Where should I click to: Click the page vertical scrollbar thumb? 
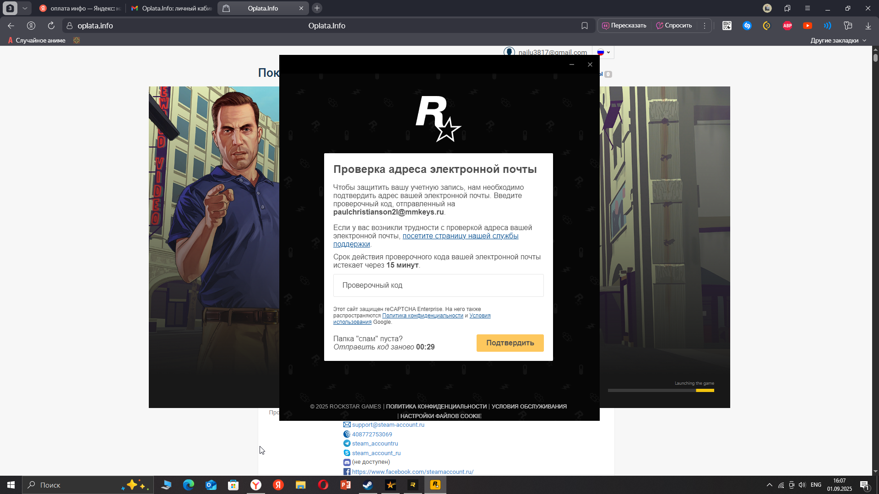(875, 58)
